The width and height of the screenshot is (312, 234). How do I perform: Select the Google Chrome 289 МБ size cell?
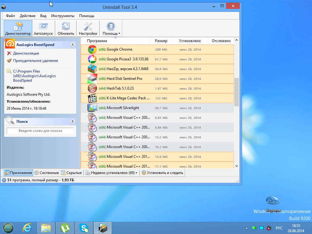coord(161,50)
